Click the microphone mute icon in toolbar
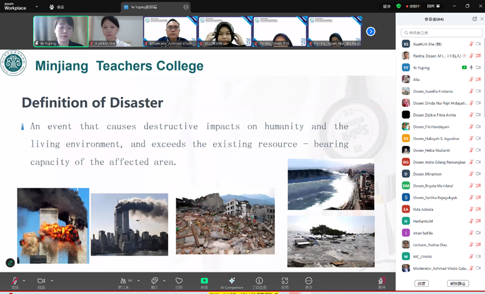 pyautogui.click(x=14, y=281)
